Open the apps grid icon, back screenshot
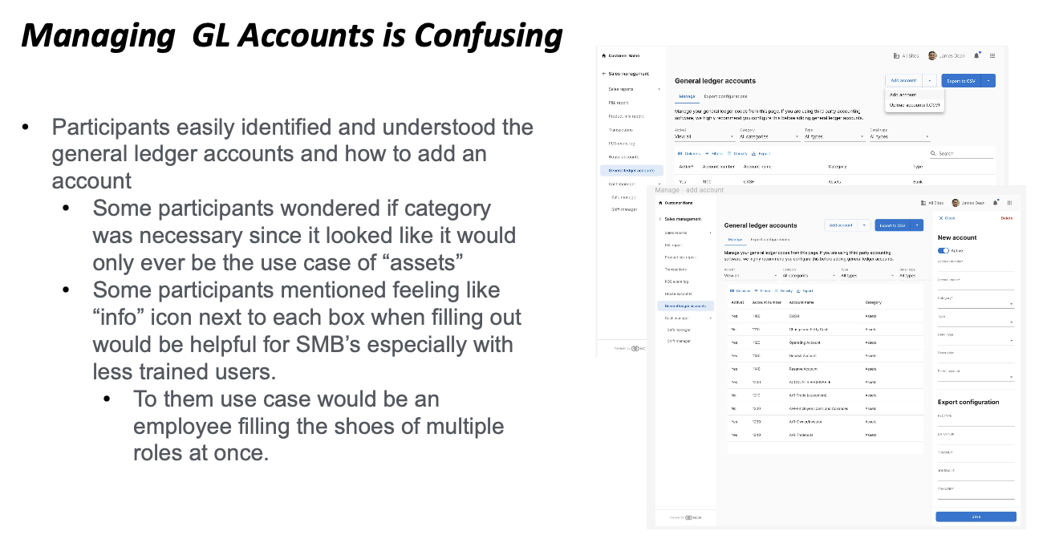1051x555 pixels. click(992, 56)
